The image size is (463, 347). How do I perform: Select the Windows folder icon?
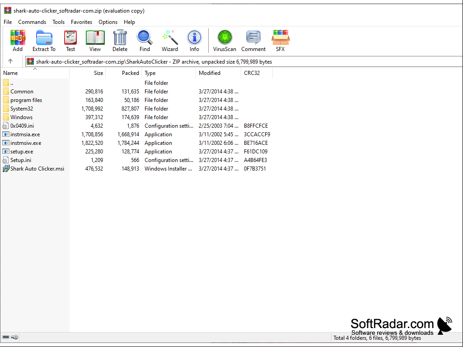pos(6,117)
